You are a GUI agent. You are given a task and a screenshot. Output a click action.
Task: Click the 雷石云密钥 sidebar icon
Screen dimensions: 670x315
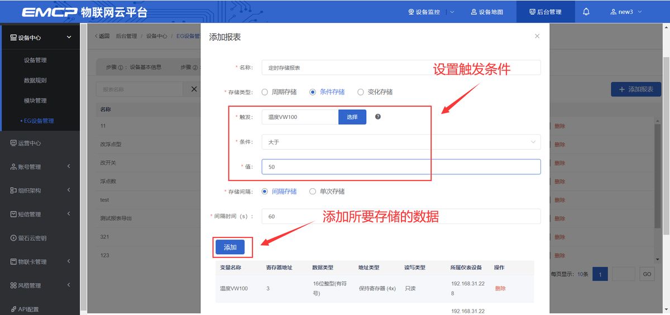(x=14, y=238)
